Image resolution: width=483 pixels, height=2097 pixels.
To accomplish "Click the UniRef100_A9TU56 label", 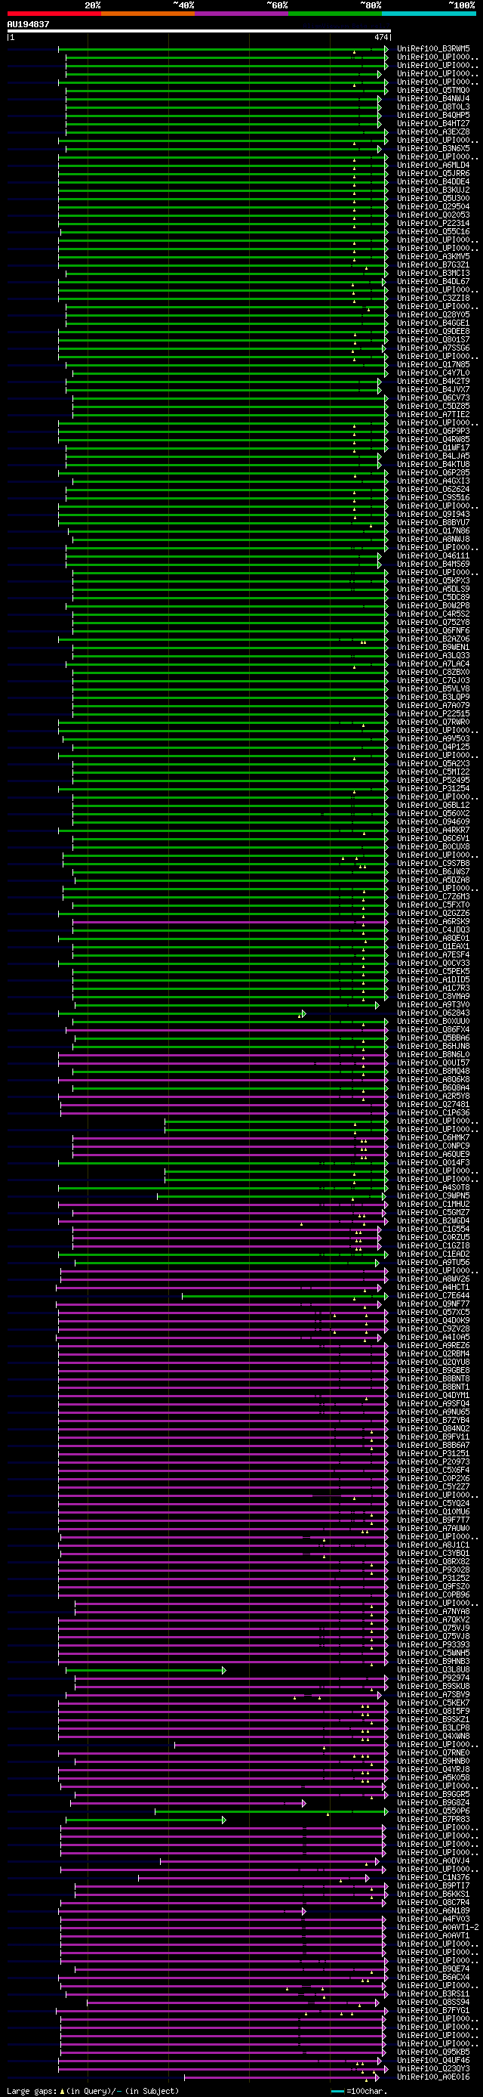I will point(433,1262).
